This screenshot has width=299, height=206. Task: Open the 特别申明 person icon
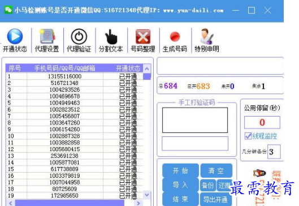coord(206,36)
